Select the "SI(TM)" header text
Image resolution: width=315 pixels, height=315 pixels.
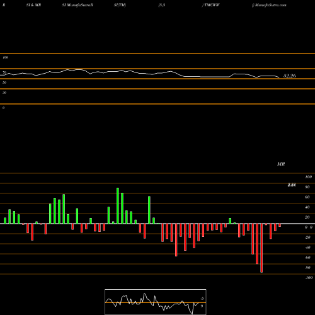tap(120, 5)
